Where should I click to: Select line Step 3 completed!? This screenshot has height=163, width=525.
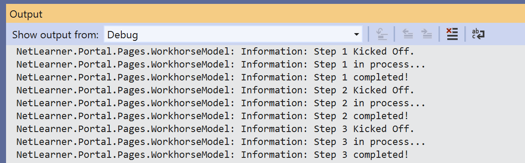[212, 154]
